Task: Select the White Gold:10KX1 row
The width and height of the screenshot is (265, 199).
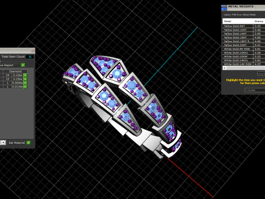Action: [x=243, y=53]
